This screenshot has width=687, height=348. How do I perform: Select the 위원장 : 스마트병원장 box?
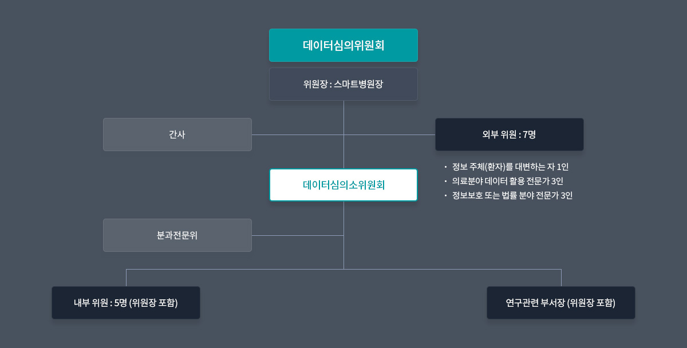[x=343, y=84]
